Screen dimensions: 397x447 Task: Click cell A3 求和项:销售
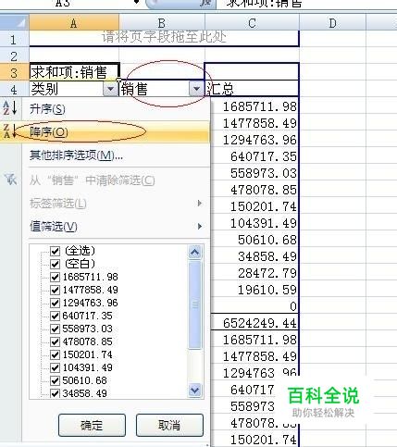(74, 72)
